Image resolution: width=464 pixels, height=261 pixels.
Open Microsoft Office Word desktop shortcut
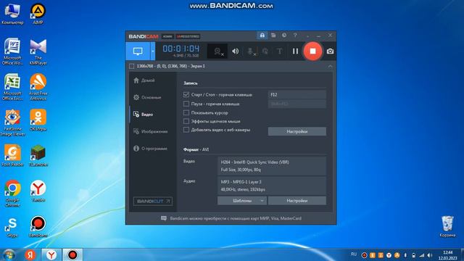click(x=12, y=51)
